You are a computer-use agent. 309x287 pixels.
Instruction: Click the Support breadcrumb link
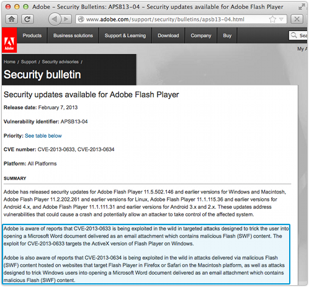(x=29, y=62)
